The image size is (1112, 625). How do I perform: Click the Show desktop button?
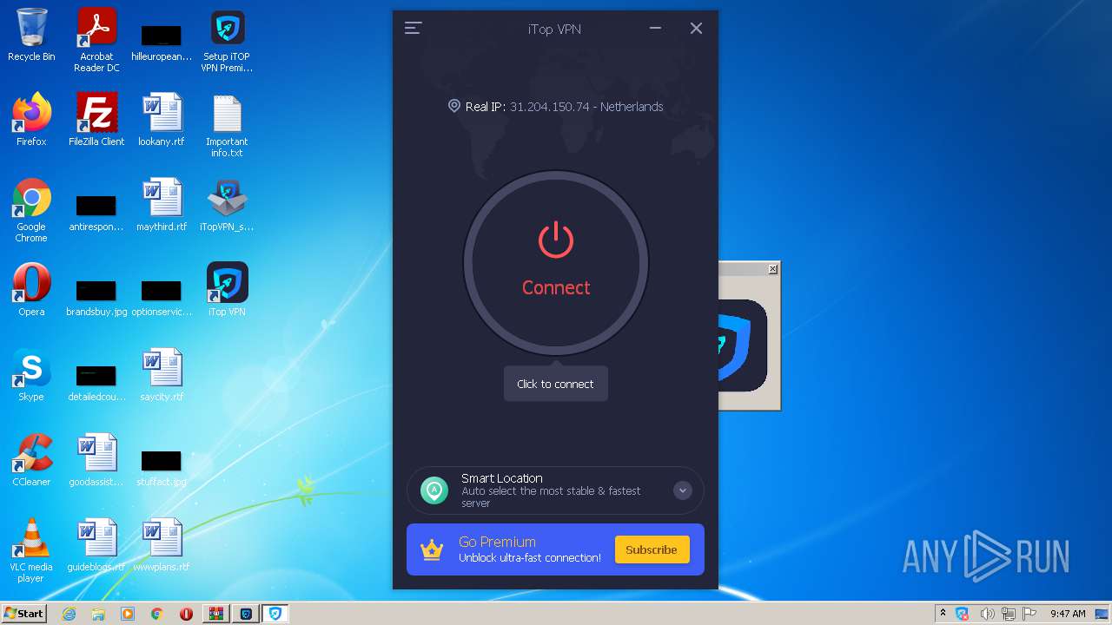pyautogui.click(x=1102, y=614)
